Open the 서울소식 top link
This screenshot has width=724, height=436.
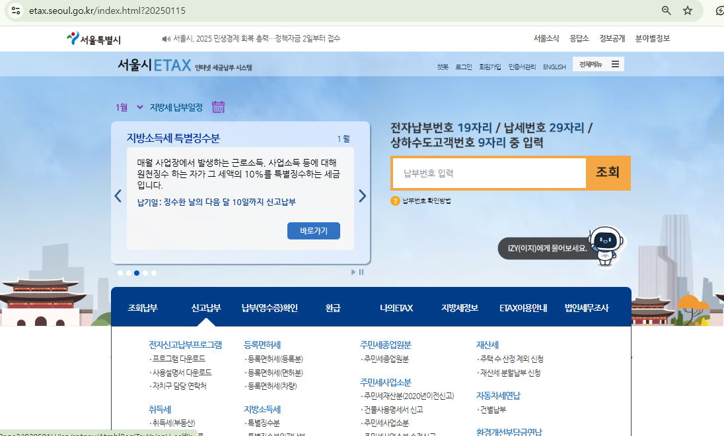click(x=546, y=39)
